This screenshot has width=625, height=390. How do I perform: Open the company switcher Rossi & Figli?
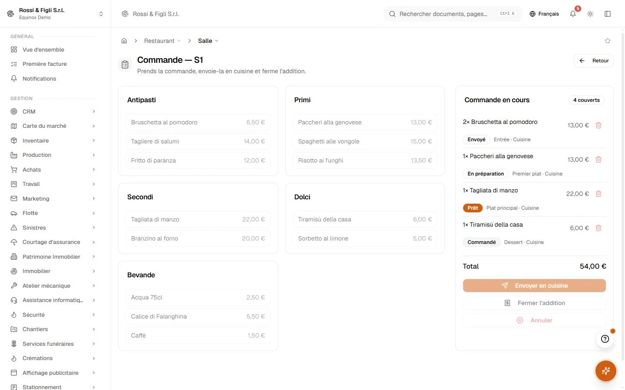click(56, 14)
